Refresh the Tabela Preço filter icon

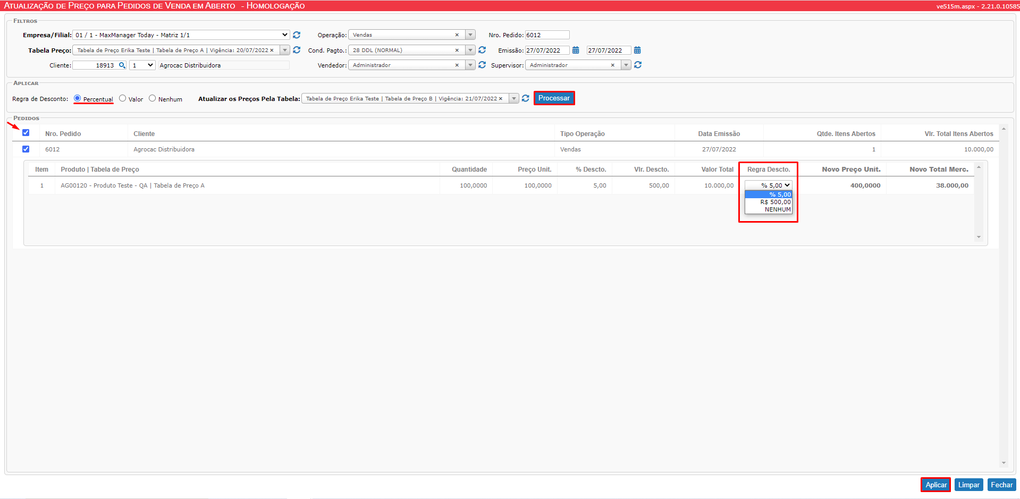coord(297,50)
